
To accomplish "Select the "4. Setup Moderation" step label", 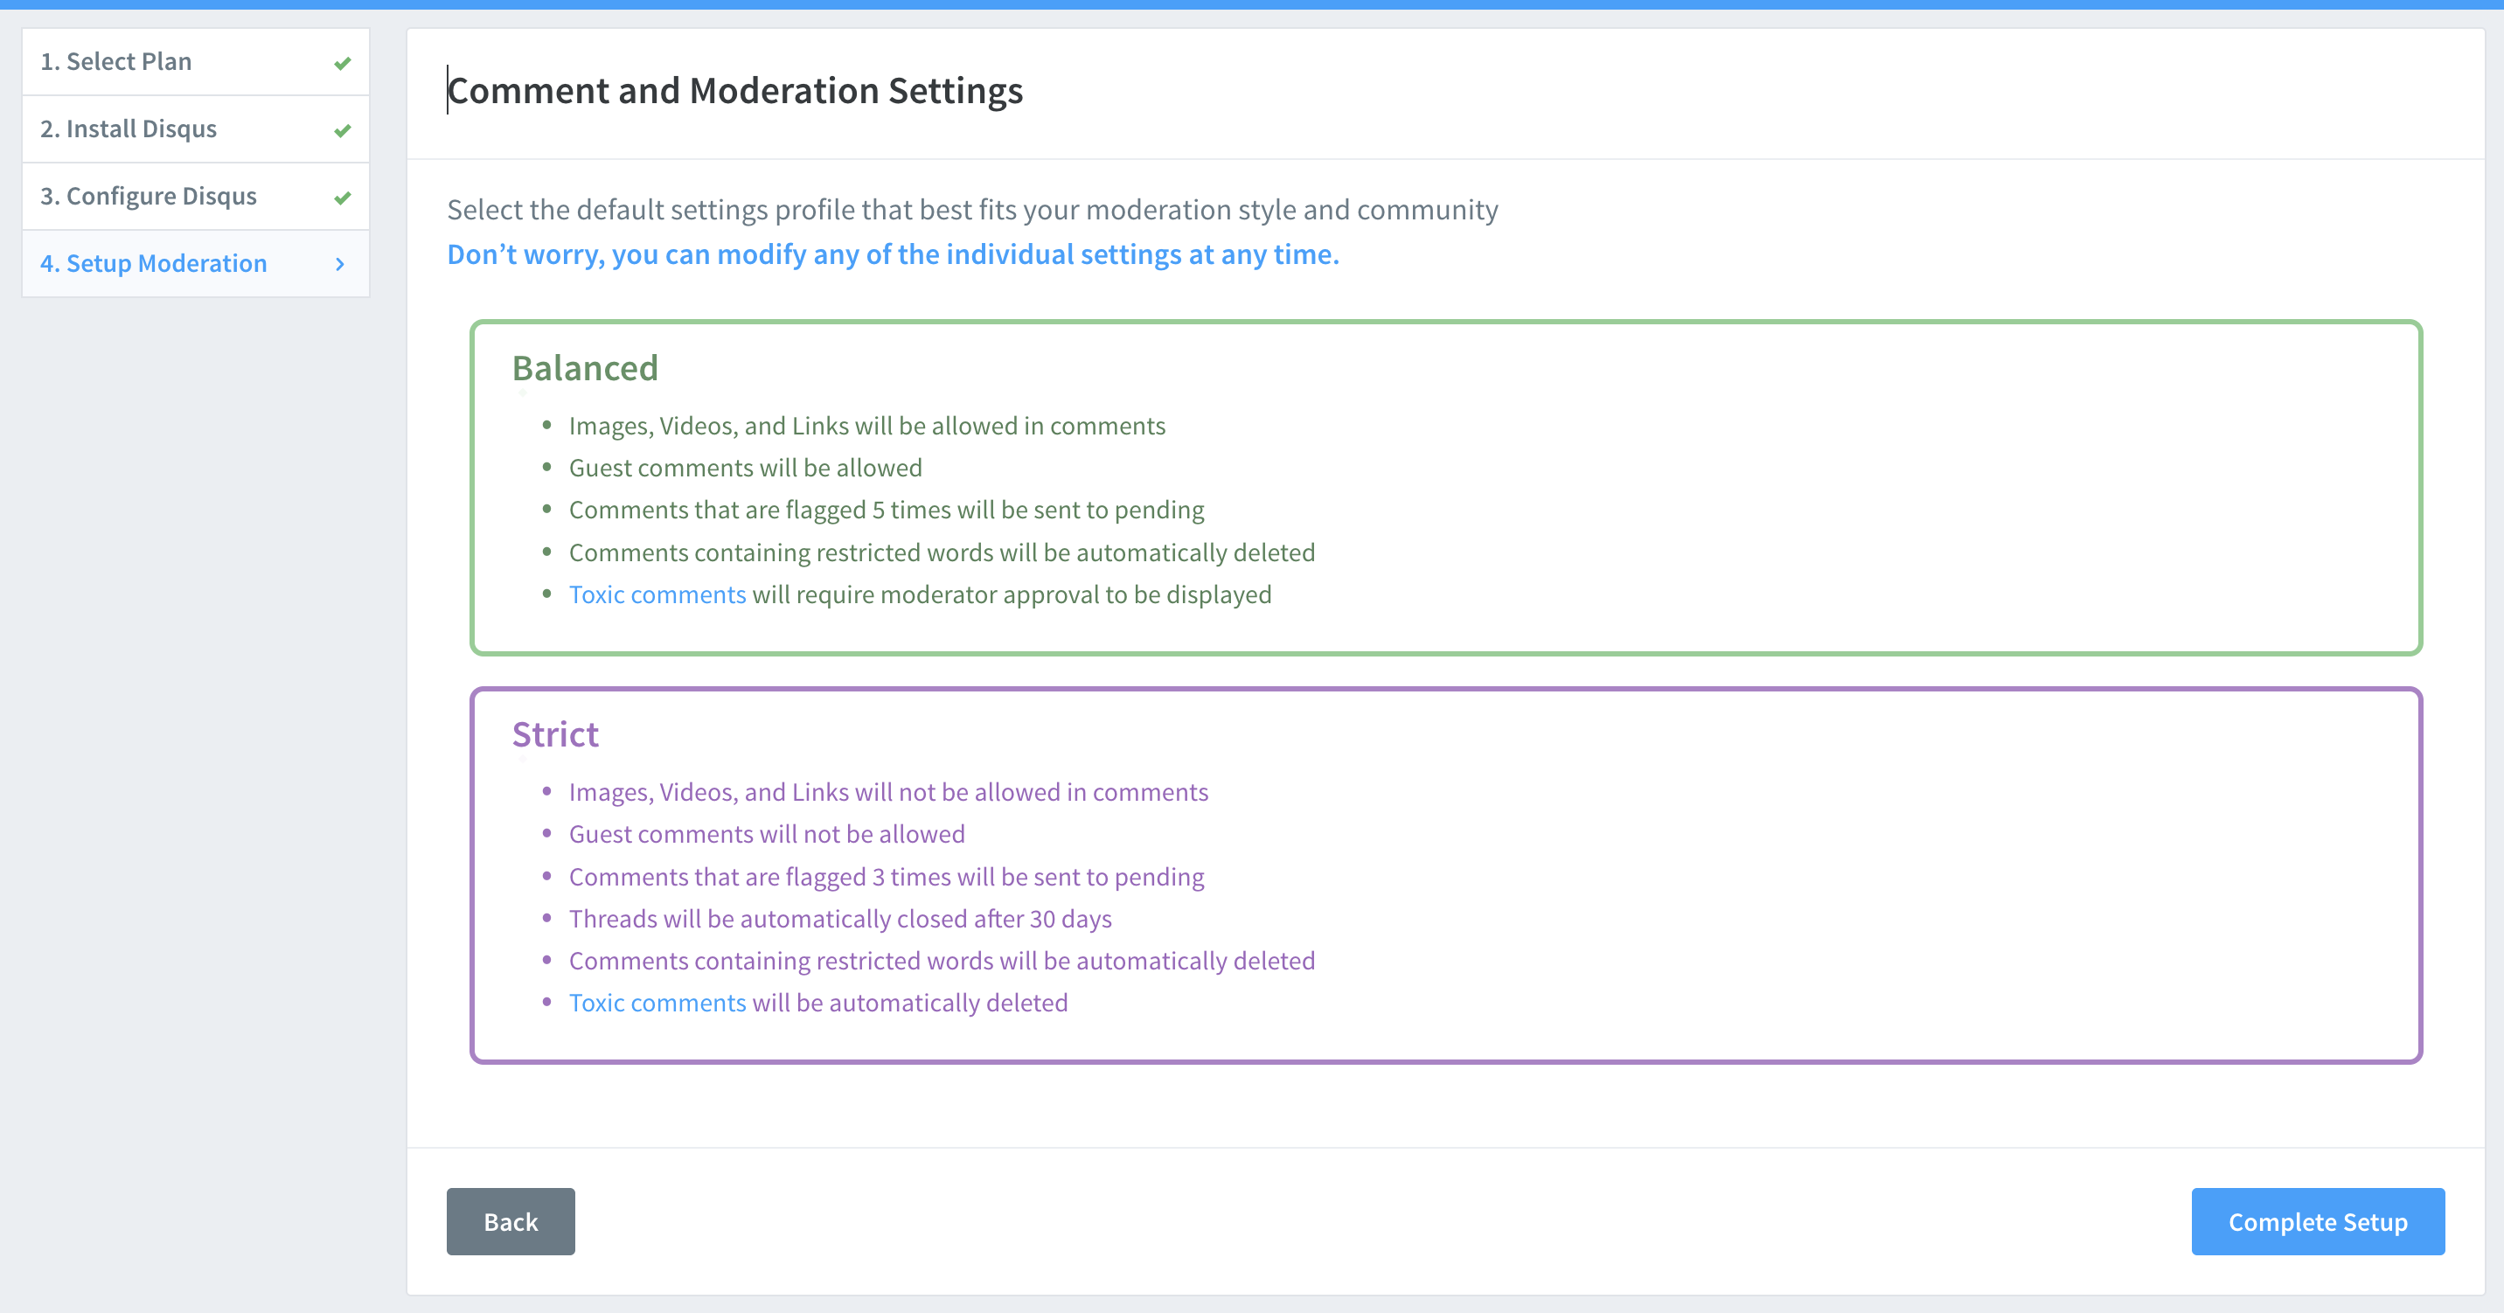I will pyautogui.click(x=154, y=263).
